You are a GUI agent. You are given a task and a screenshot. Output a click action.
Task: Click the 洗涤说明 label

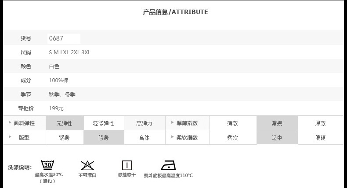pos(20,167)
